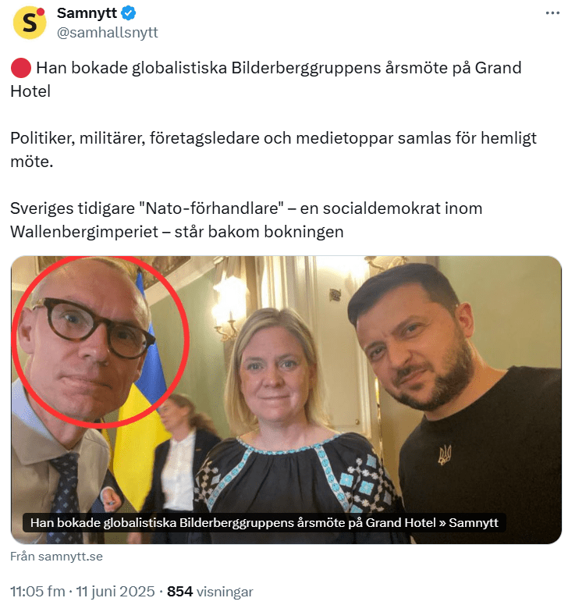Click the word Wallenbergimperiet in the tweet
The height and width of the screenshot is (605, 568).
(x=84, y=232)
